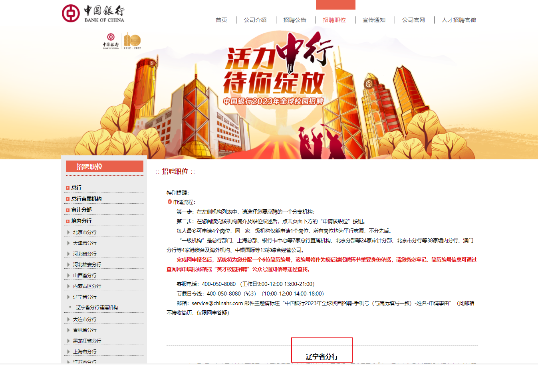Click arrow beside 大连市分行

68,319
